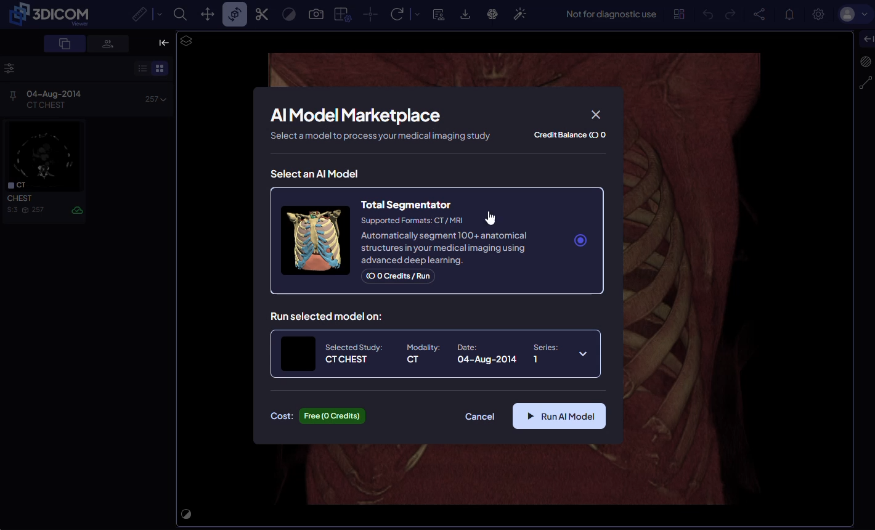Open the study filter sliders icon
Image resolution: width=875 pixels, height=530 pixels.
pos(9,68)
